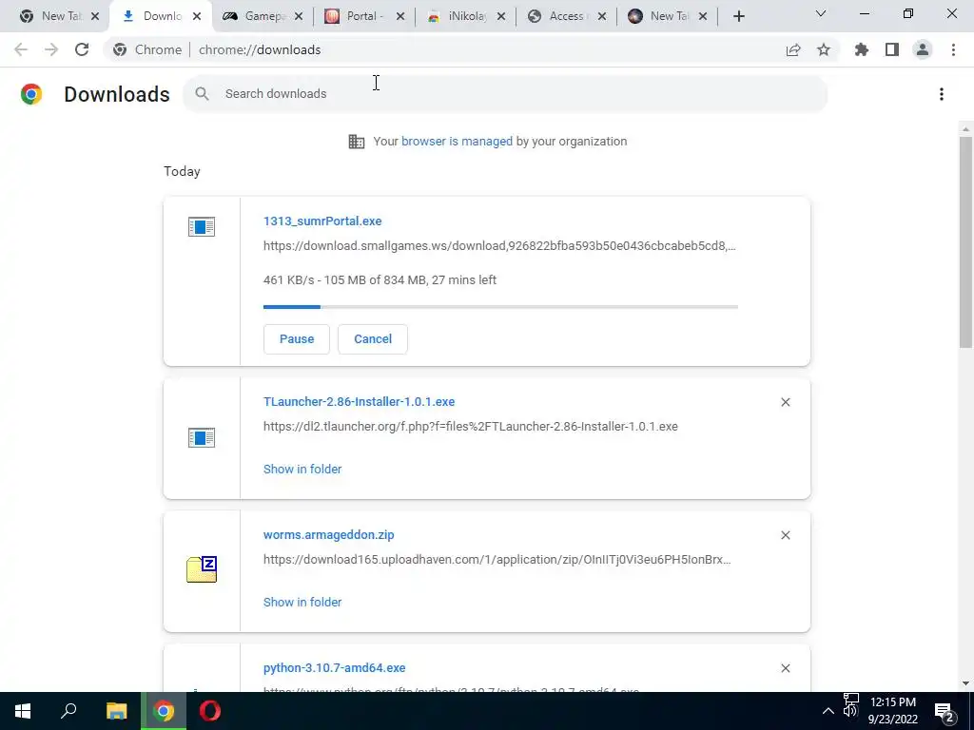The image size is (974, 730).
Task: Open 1313_sumrPortal.exe file link
Action: click(x=322, y=221)
